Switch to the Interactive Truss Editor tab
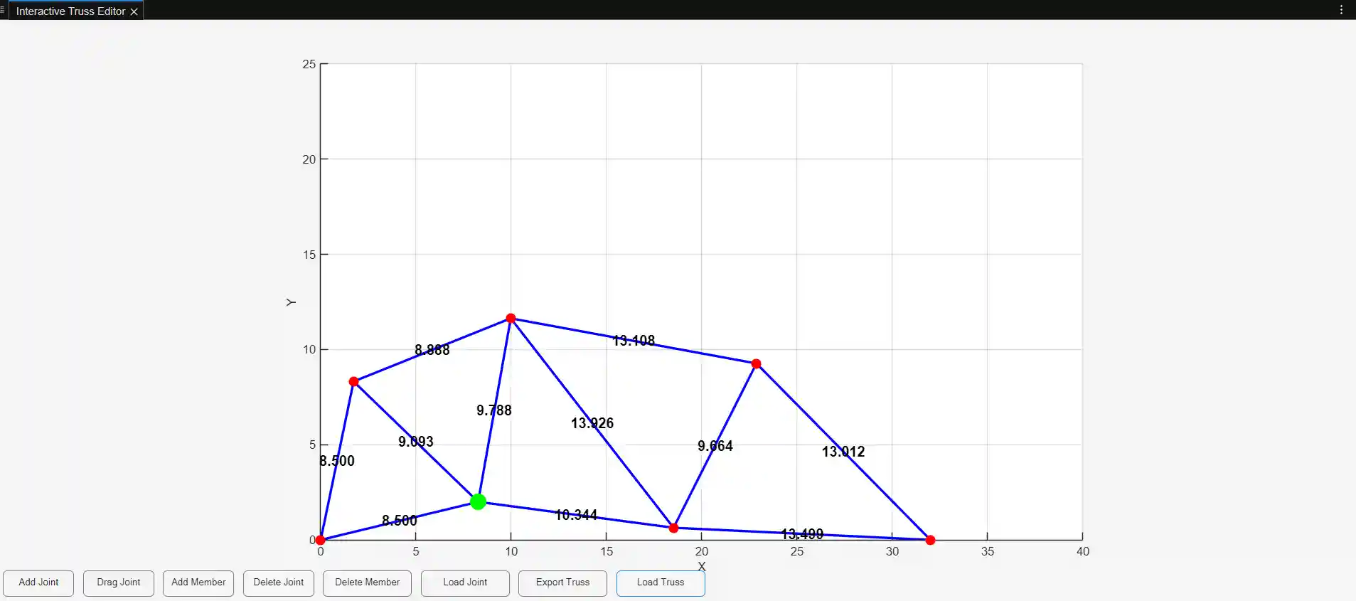Viewport: 1356px width, 601px height. [70, 11]
